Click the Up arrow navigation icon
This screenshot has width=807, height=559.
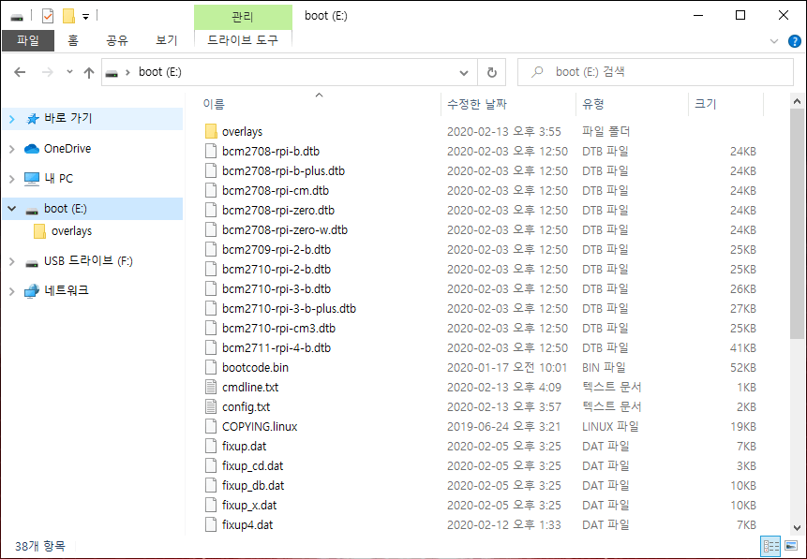[x=89, y=71]
